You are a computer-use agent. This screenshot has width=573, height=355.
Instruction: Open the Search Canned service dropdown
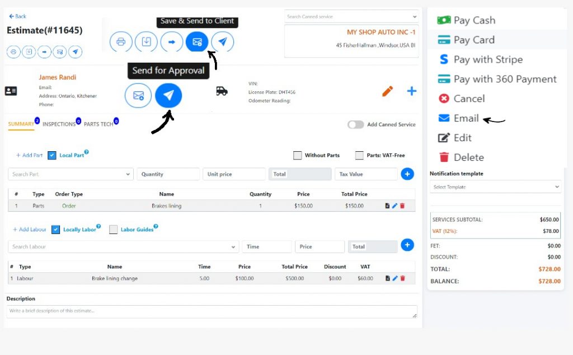coord(351,16)
